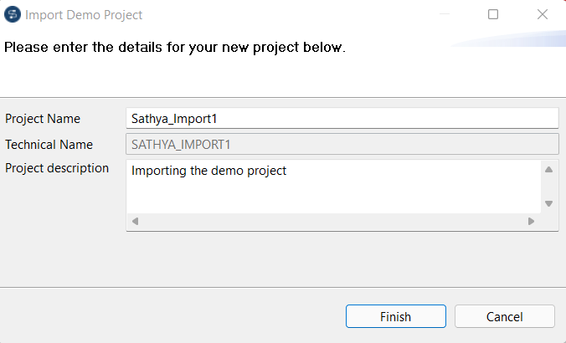Focus the Project Name input field
566x343 pixels.
pyautogui.click(x=342, y=118)
